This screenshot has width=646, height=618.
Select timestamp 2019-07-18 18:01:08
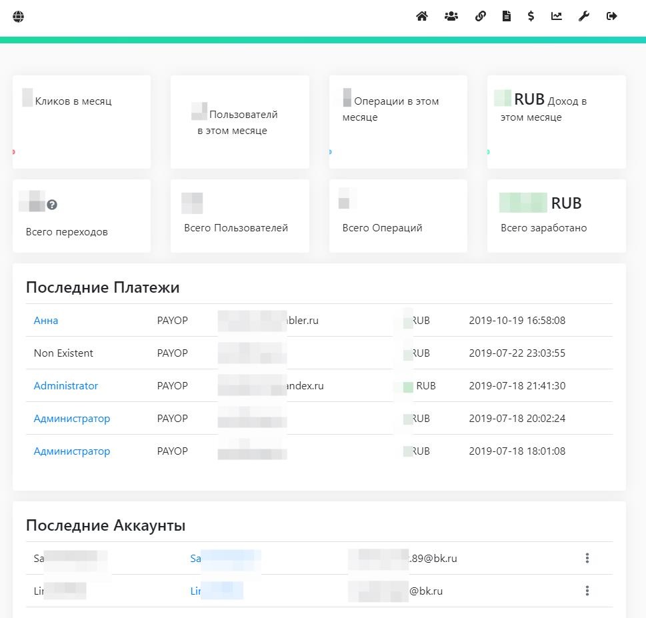tap(517, 451)
